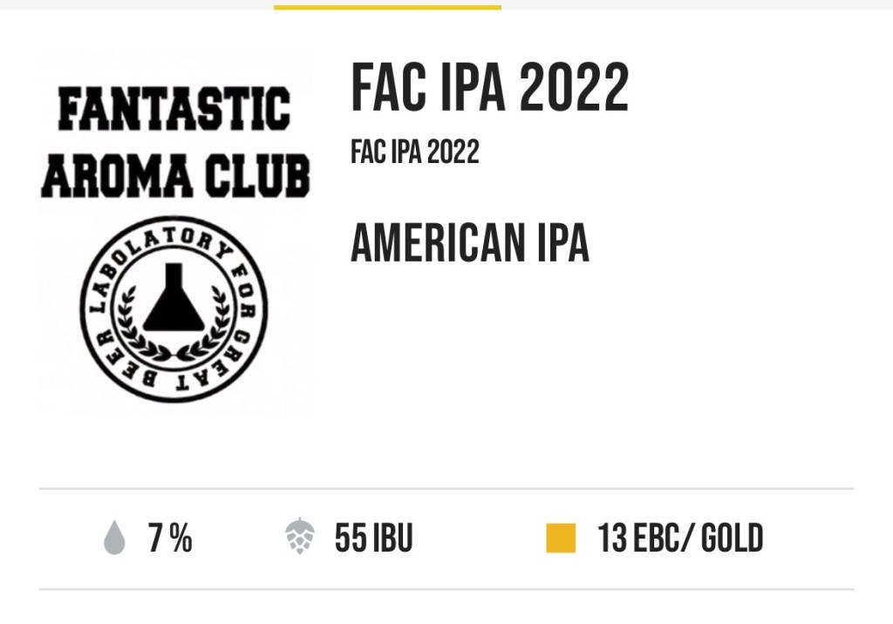893x624 pixels.
Task: Click the divider line below the beer stats
Action: point(446,589)
